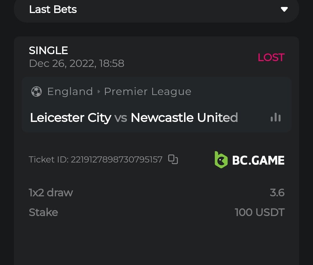Click the BC.GAME brand text

pos(258,160)
